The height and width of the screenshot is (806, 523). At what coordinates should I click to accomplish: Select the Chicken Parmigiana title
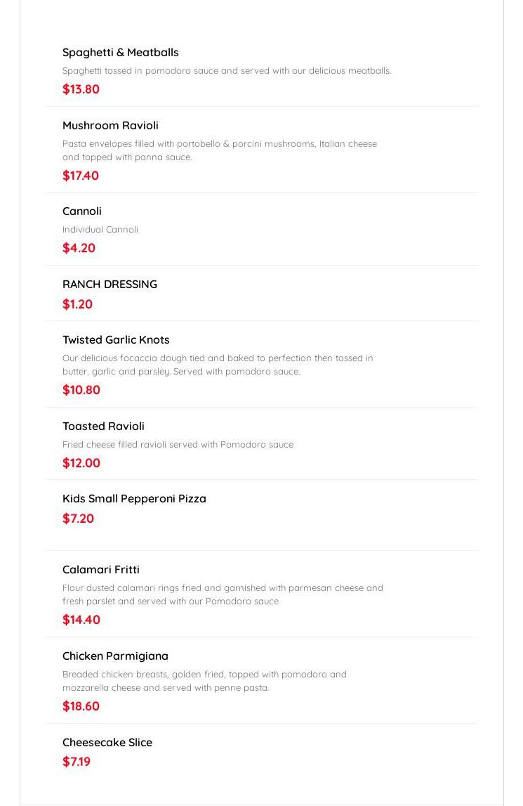pos(115,656)
